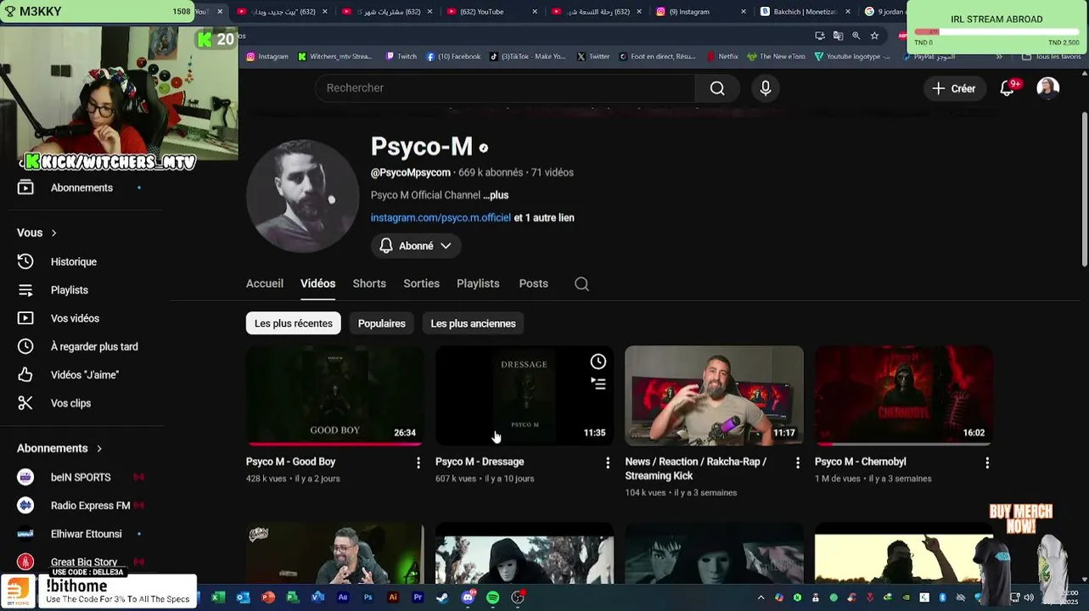Screen dimensions: 1089x611
Task: Open notifications bell in header
Action: click(x=1008, y=88)
